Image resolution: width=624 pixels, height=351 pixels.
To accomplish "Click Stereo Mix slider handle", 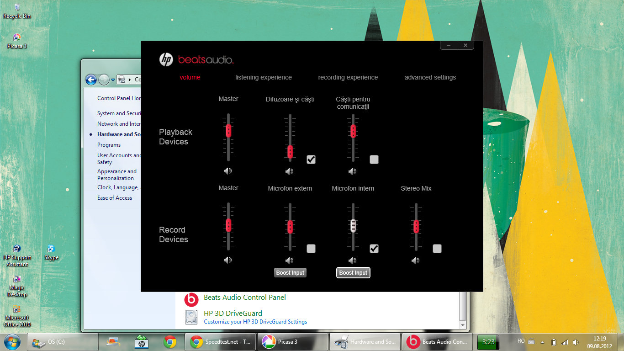I will (416, 226).
